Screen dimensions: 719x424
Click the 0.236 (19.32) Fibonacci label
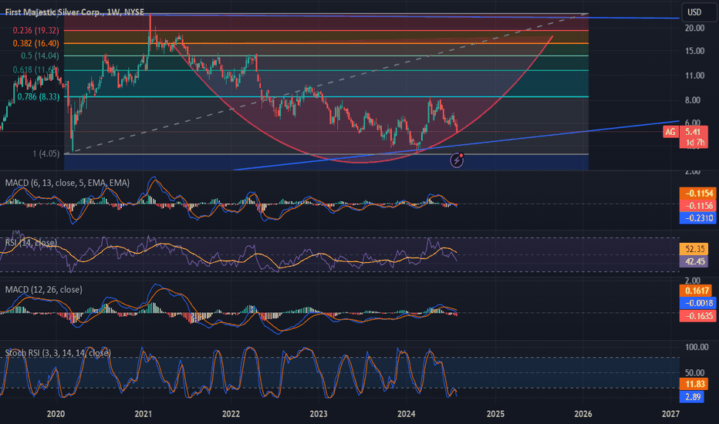click(35, 31)
